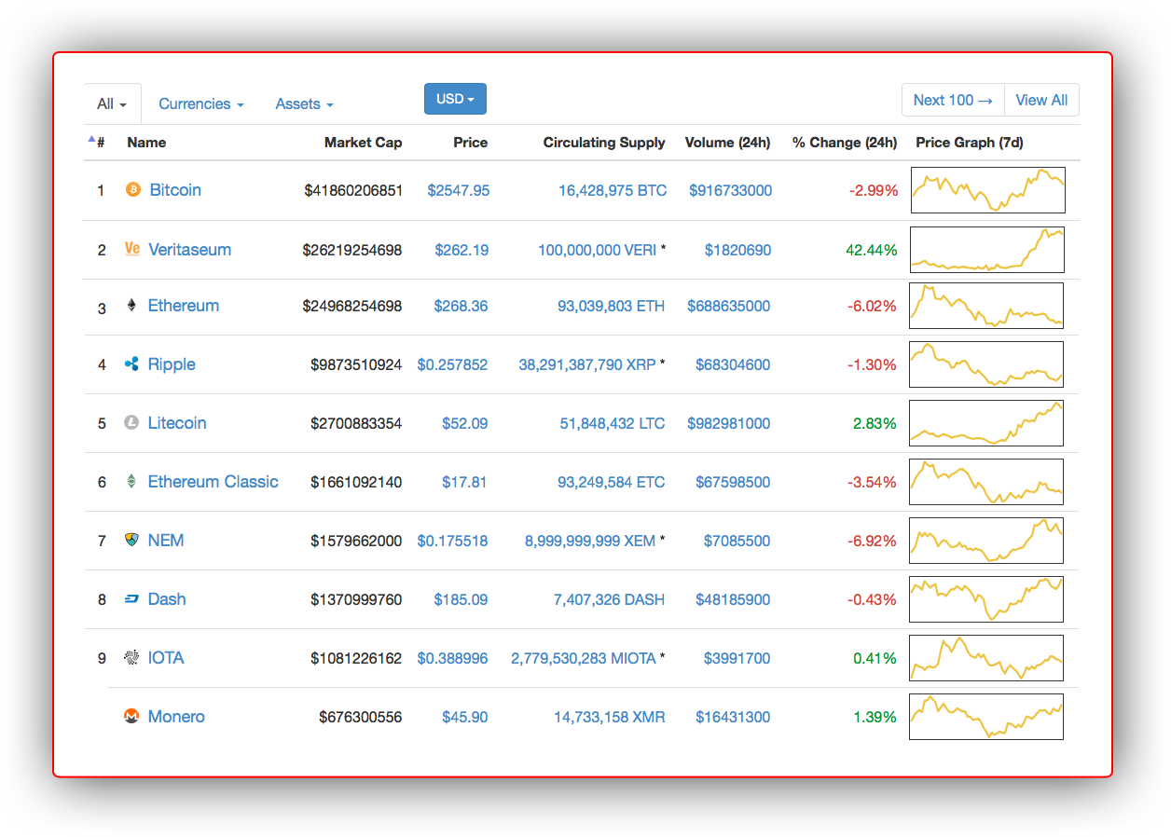This screenshot has height=837, width=1171.
Task: Open the Litecoin name link
Action: (177, 422)
